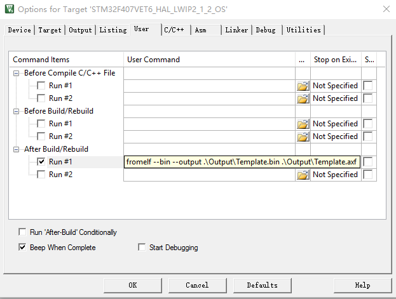Enable Run #2 under Before Compile C/C++ File
Viewport: 396px width, 299px height.
tap(41, 98)
